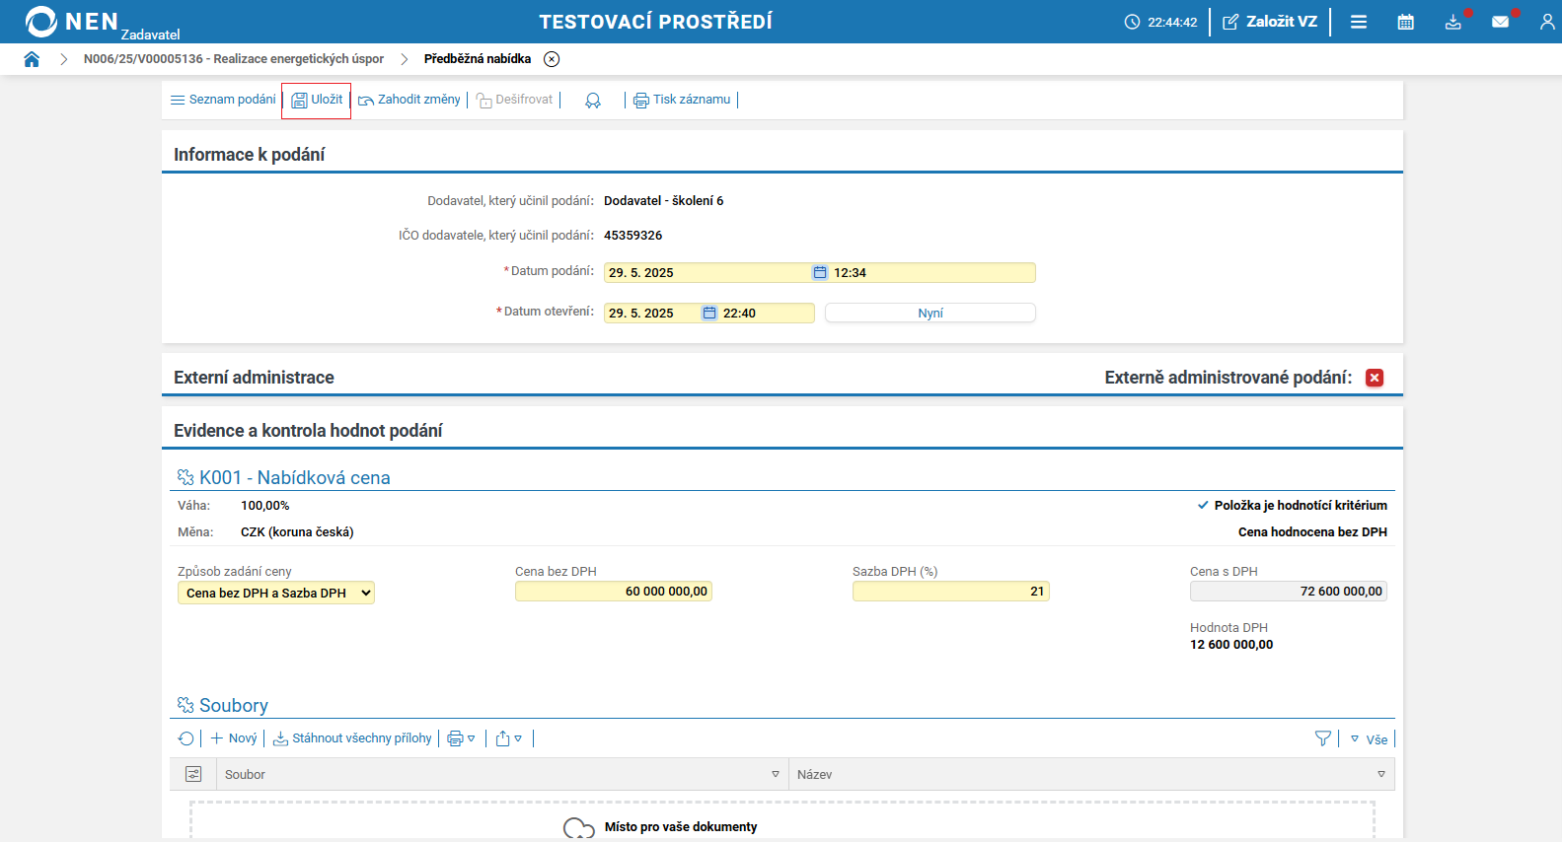Go to Realizace energetických úspor breadcrumb
The width and height of the screenshot is (1562, 842).
[234, 59]
